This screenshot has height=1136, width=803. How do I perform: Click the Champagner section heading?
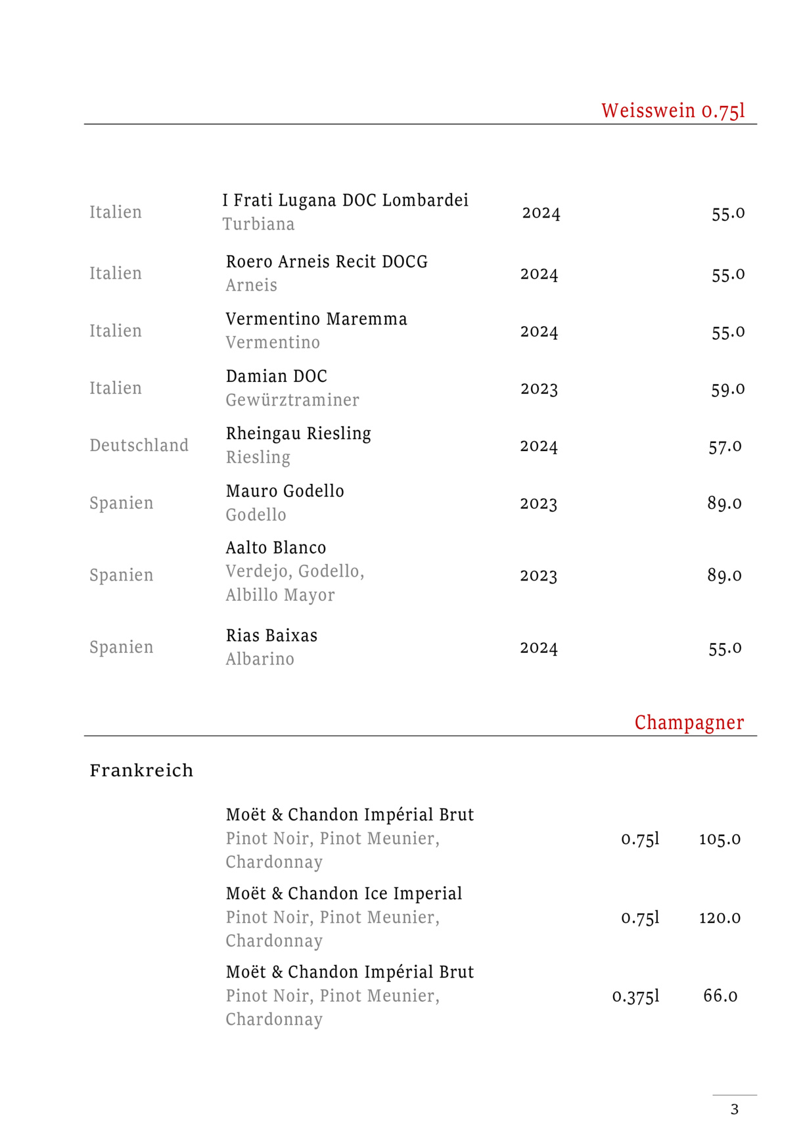[x=689, y=722]
